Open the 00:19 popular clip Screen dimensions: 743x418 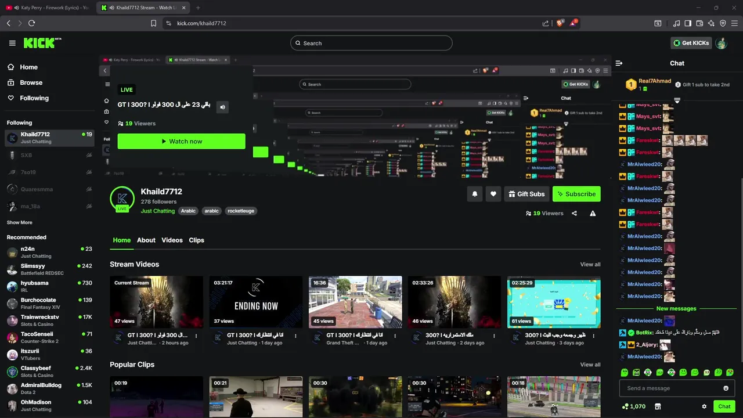[156, 397]
